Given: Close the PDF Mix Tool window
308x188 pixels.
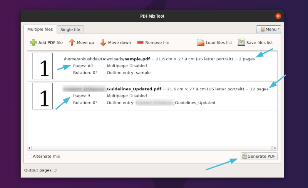Looking at the screenshot, I should pos(278,16).
